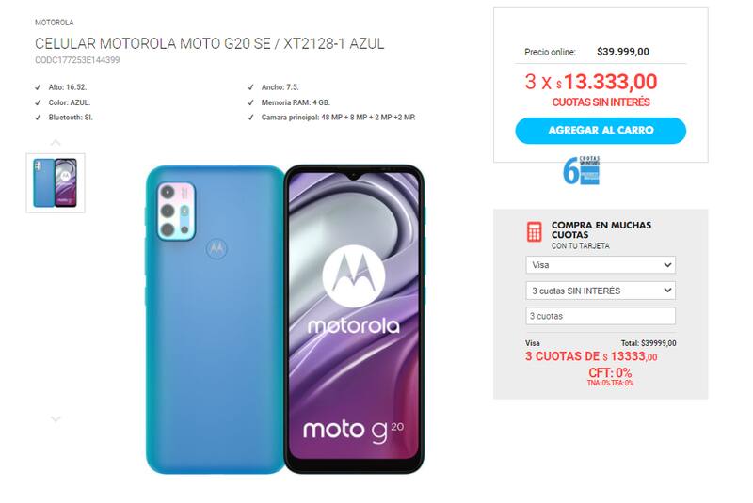The height and width of the screenshot is (503, 753).
Task: Click the AGREGAR AL CARRO button
Action: [601, 131]
